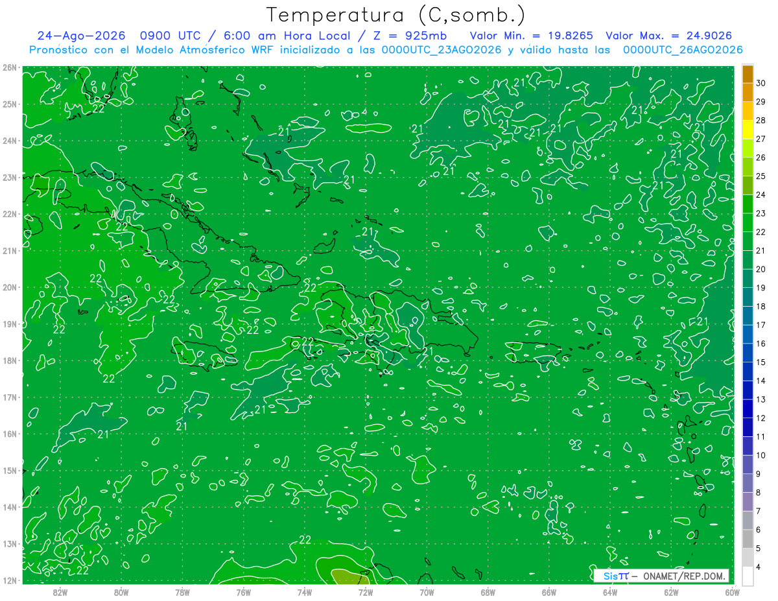Click the "66W" longitude label

(548, 592)
